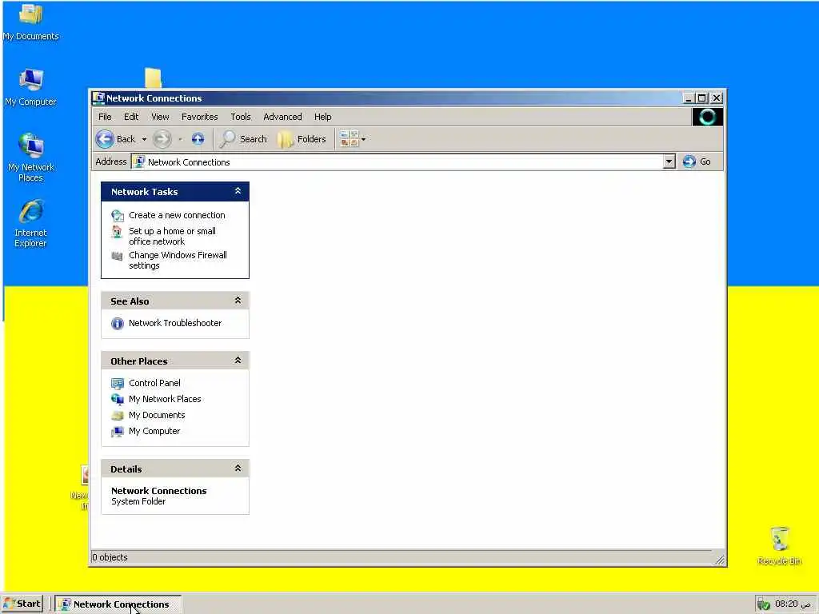Select the unnamed folder on the desktop

click(153, 78)
